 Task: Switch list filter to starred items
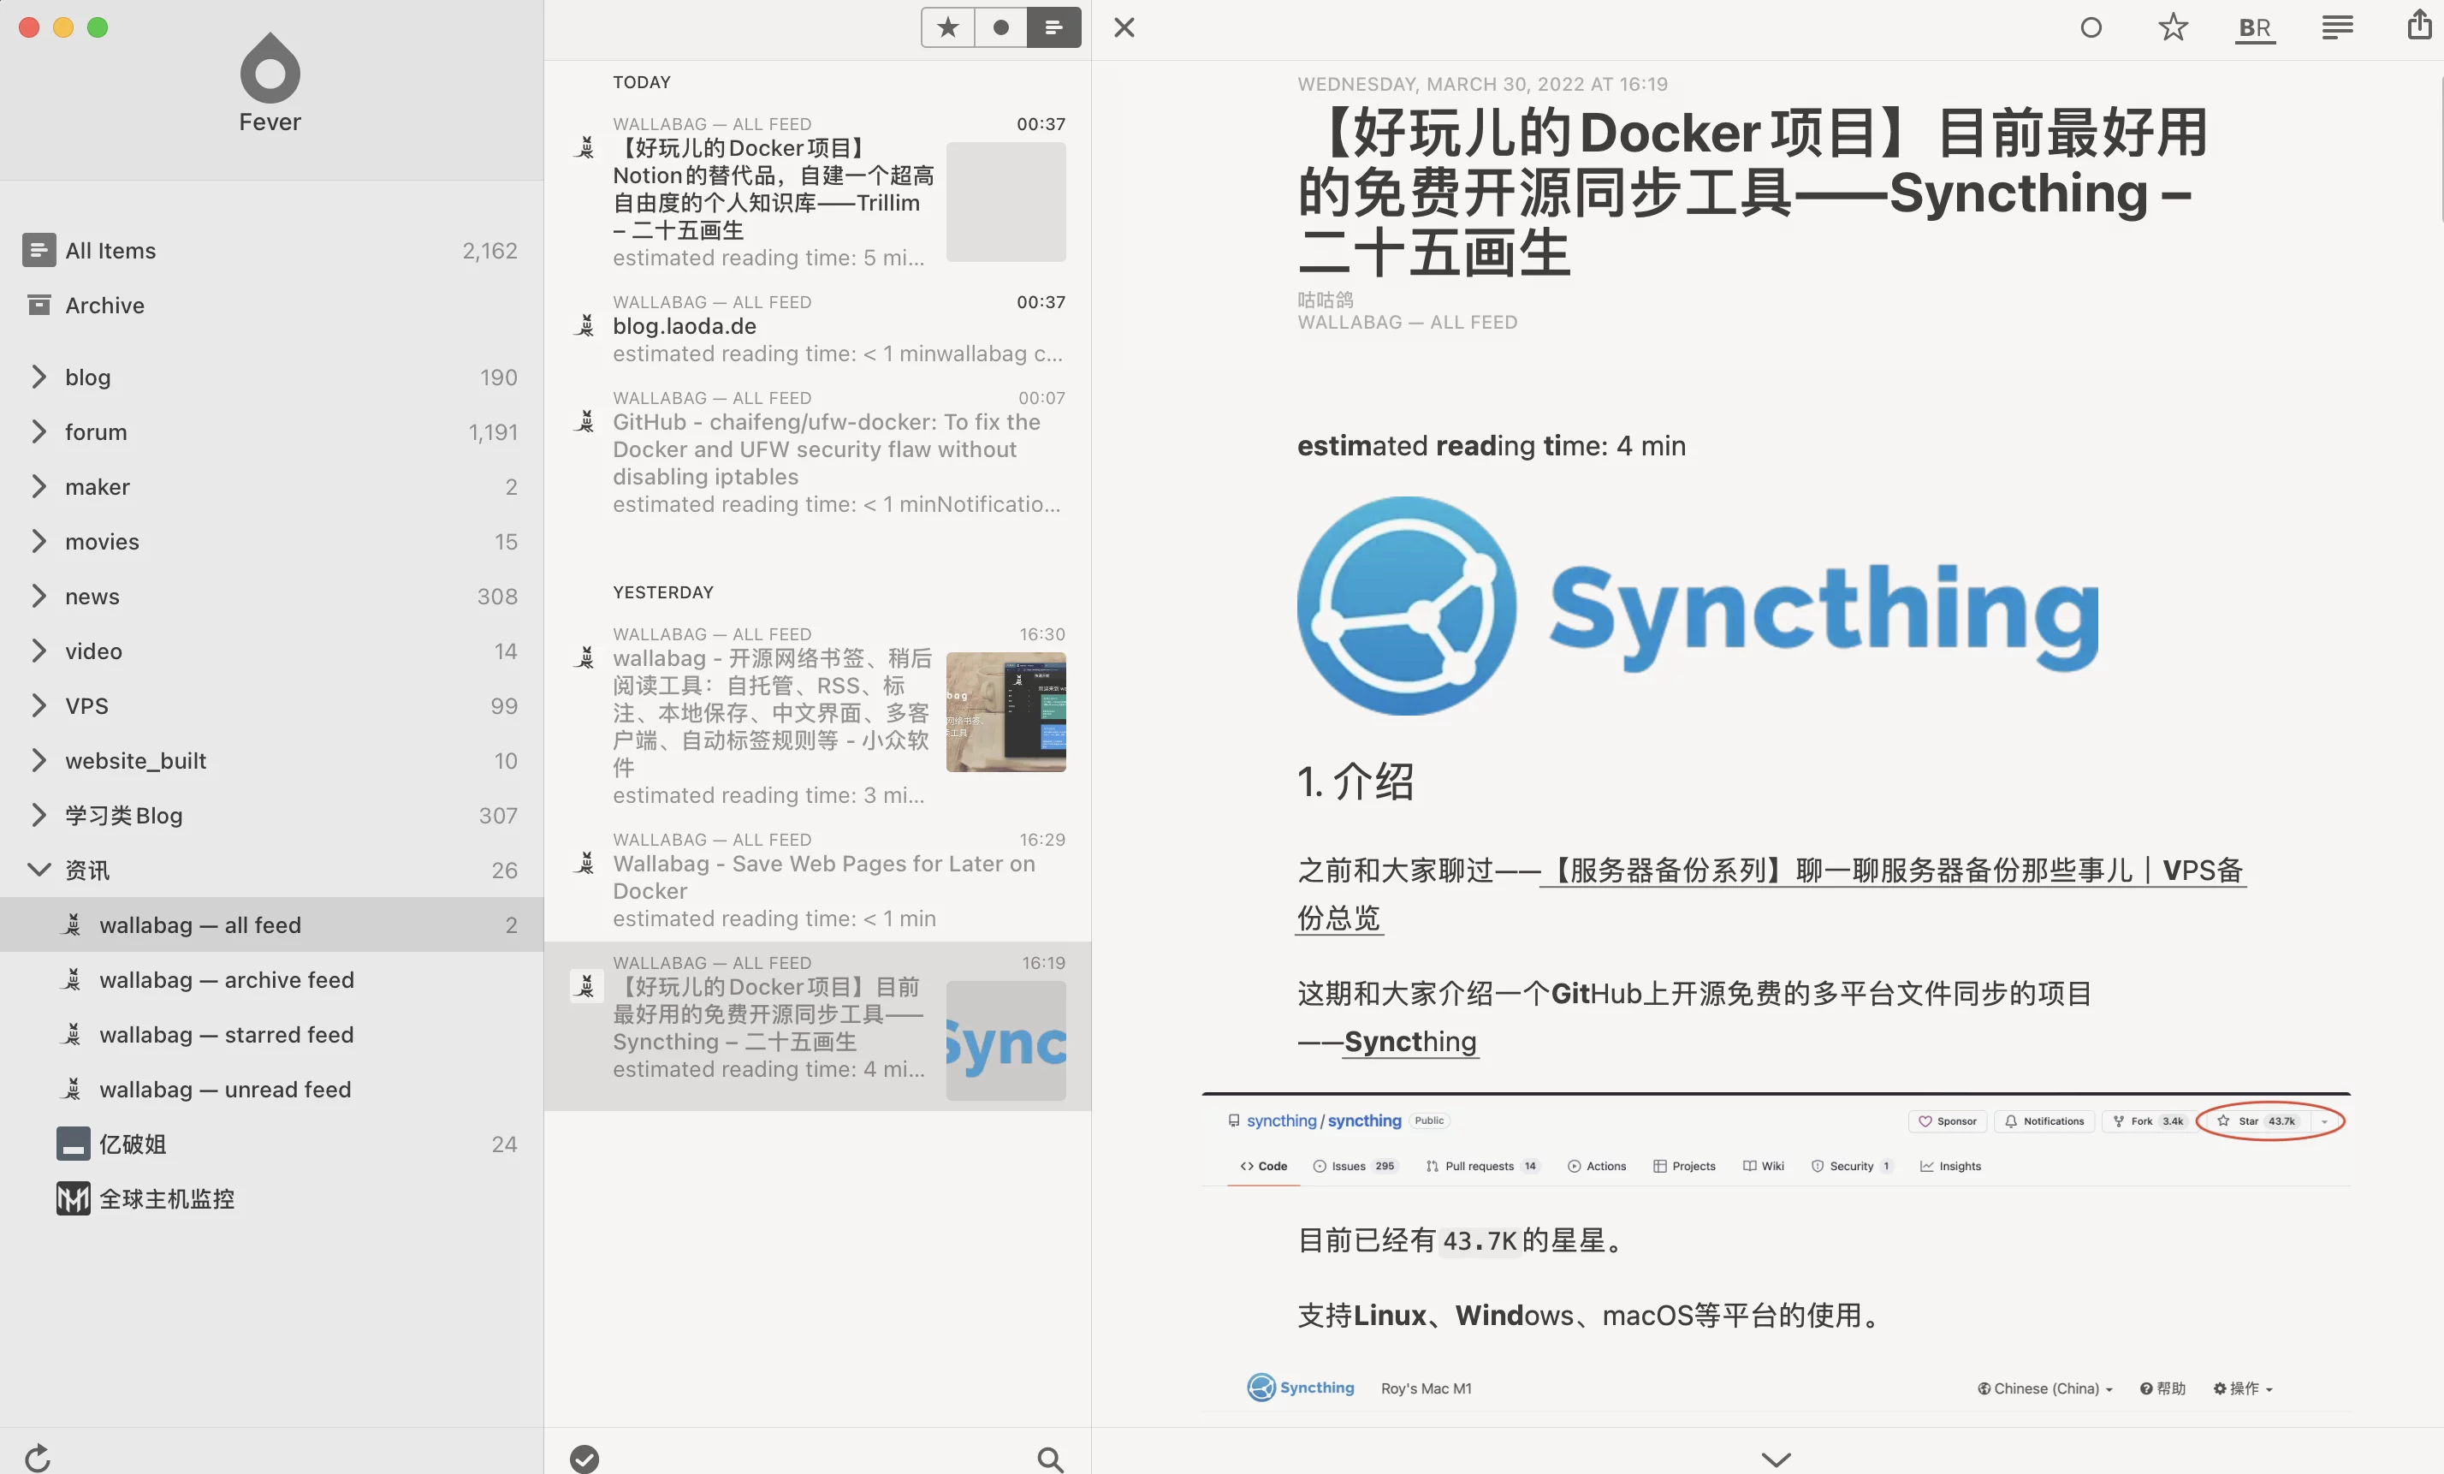pyautogui.click(x=948, y=27)
